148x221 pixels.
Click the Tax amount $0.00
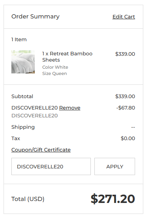[x=128, y=139]
